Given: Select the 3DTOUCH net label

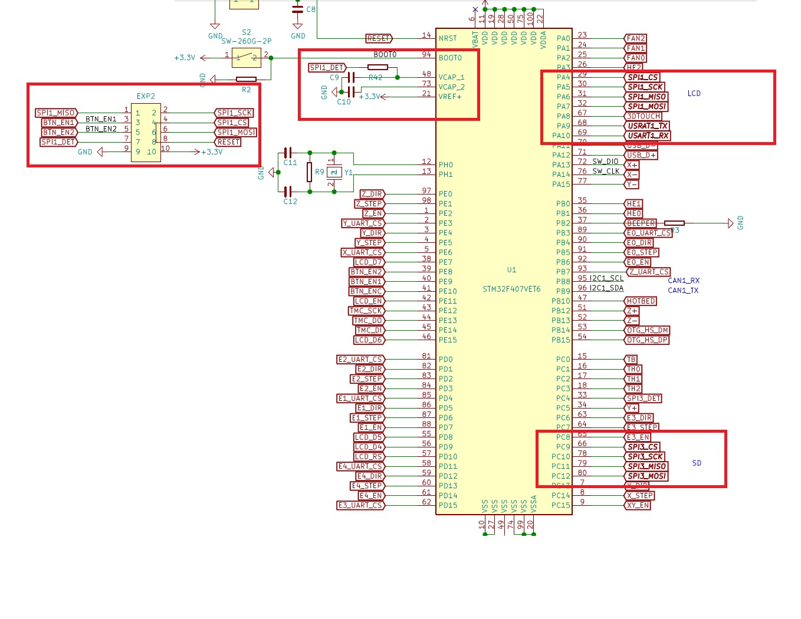Looking at the screenshot, I should 643,116.
